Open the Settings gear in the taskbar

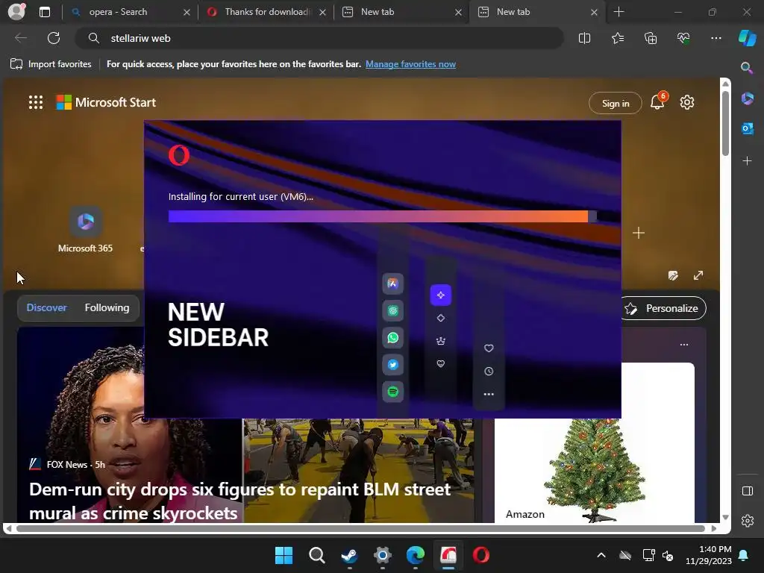(x=383, y=555)
